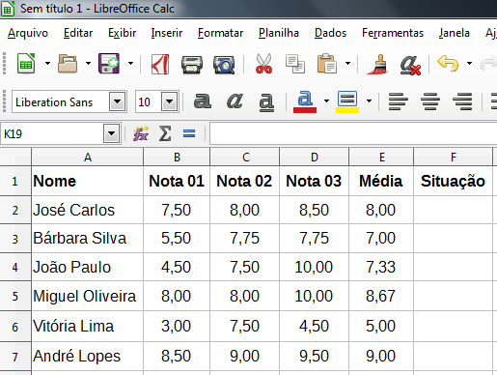
Task: Toggle Bold formatting
Action: pyautogui.click(x=203, y=101)
